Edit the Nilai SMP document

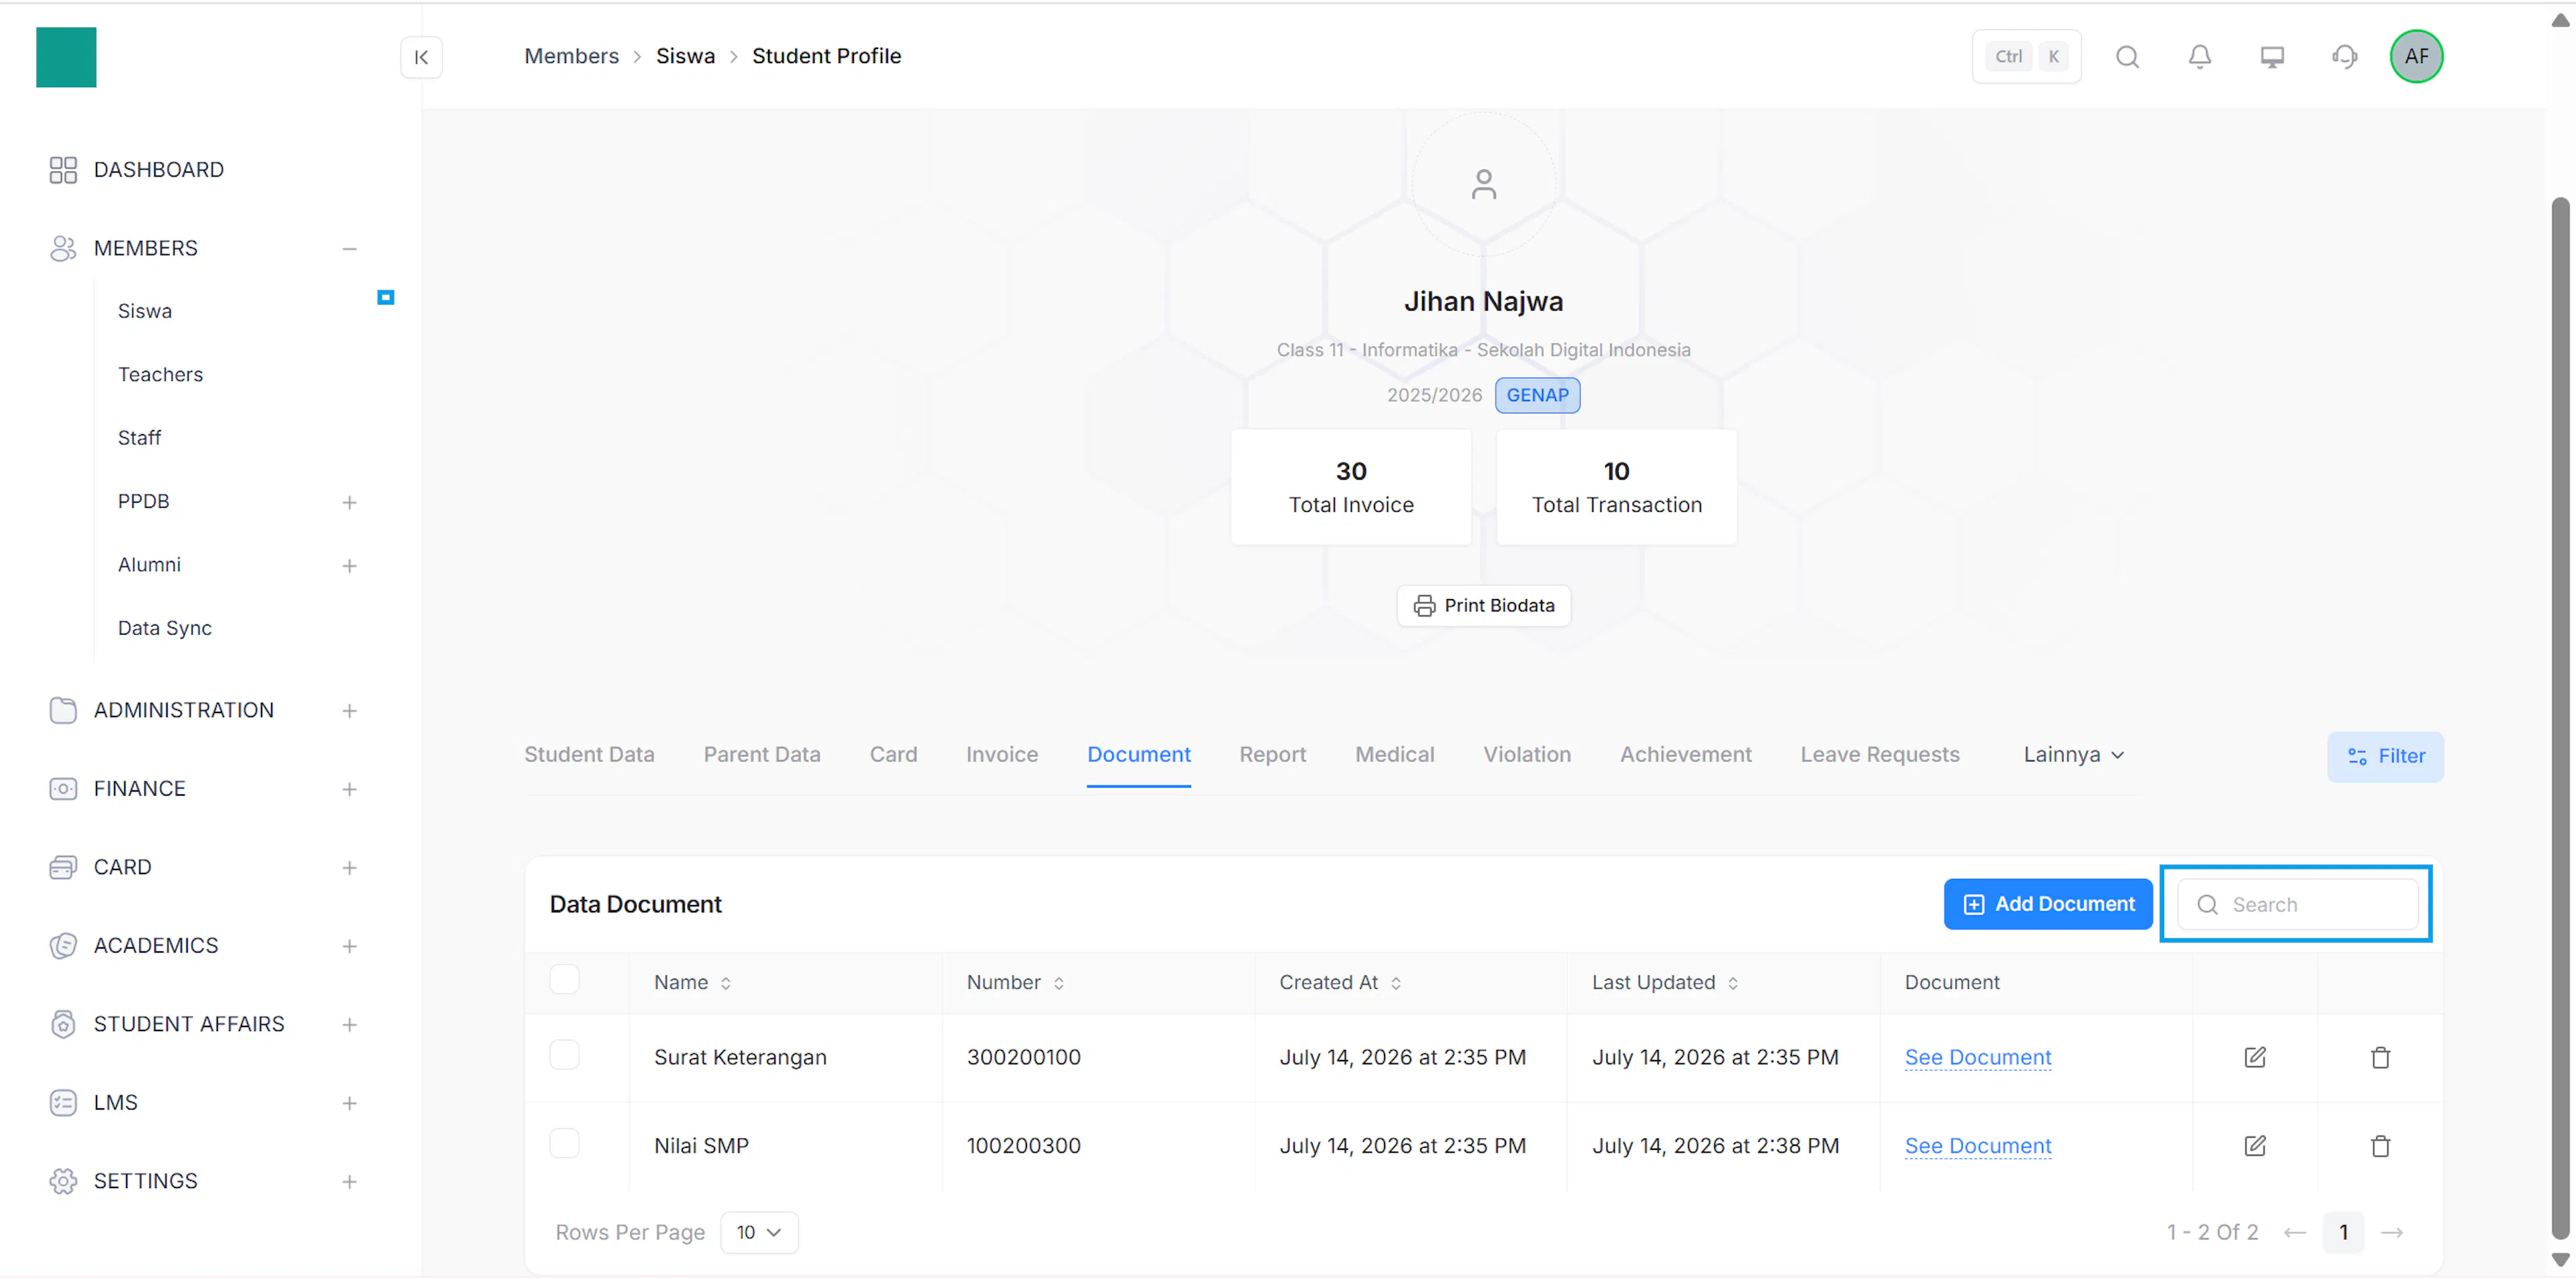click(2254, 1145)
